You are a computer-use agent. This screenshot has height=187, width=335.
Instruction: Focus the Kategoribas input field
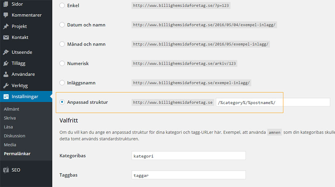point(189,156)
